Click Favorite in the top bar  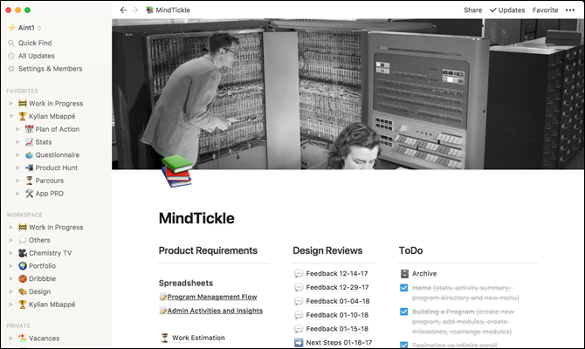pos(545,10)
